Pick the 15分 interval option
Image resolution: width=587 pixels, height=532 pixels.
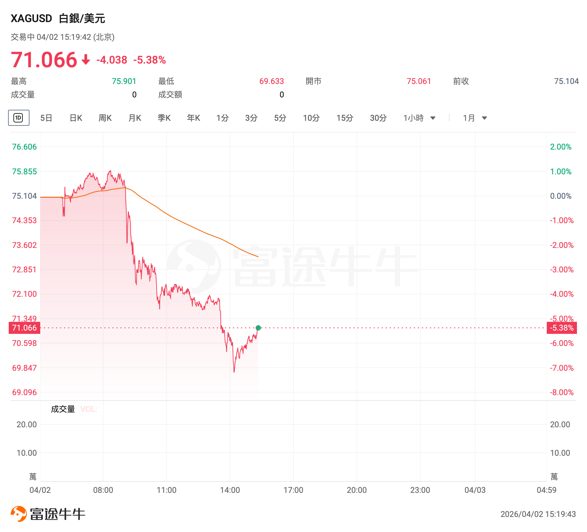[x=345, y=118]
